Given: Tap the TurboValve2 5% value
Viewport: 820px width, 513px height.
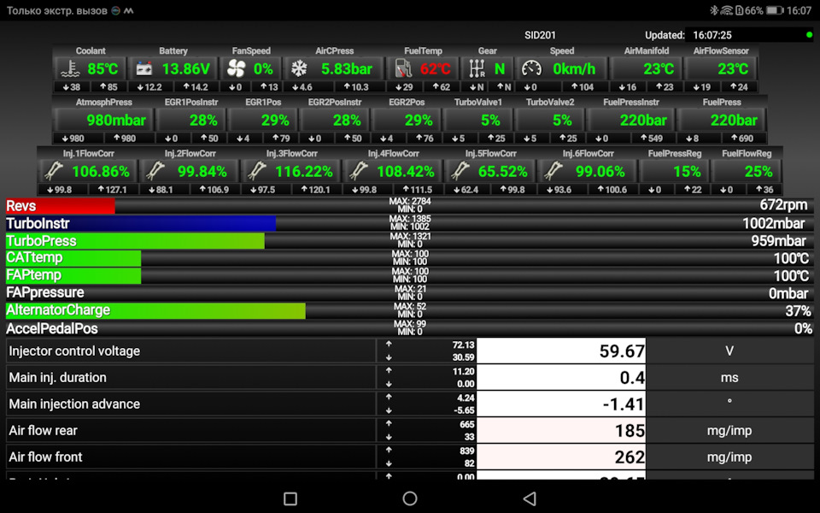Looking at the screenshot, I should 562,121.
